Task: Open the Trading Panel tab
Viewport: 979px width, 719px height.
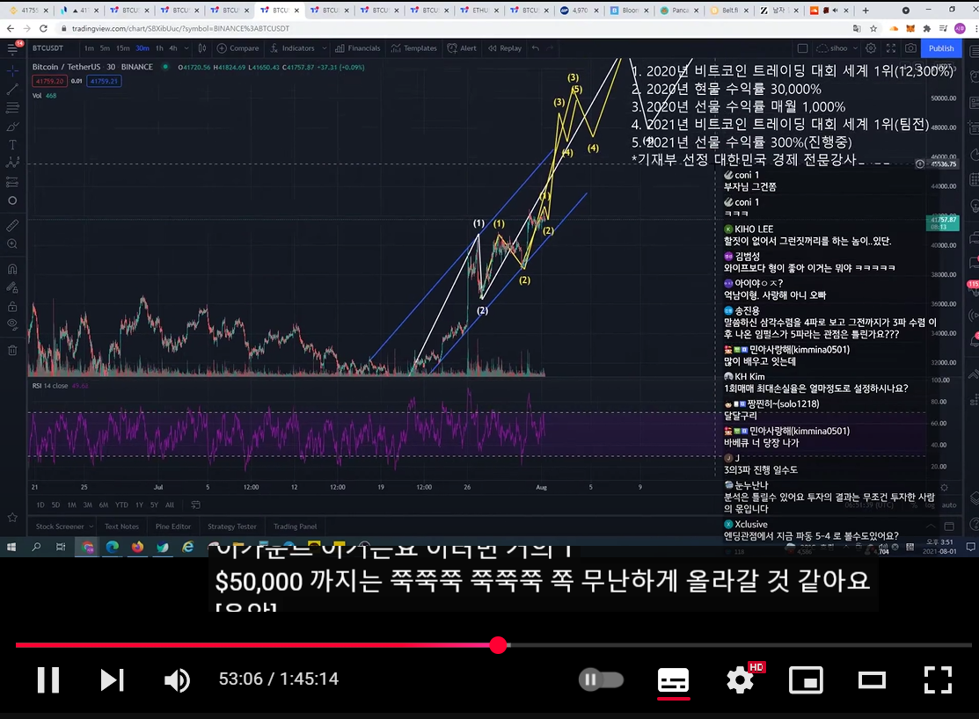Action: (295, 527)
